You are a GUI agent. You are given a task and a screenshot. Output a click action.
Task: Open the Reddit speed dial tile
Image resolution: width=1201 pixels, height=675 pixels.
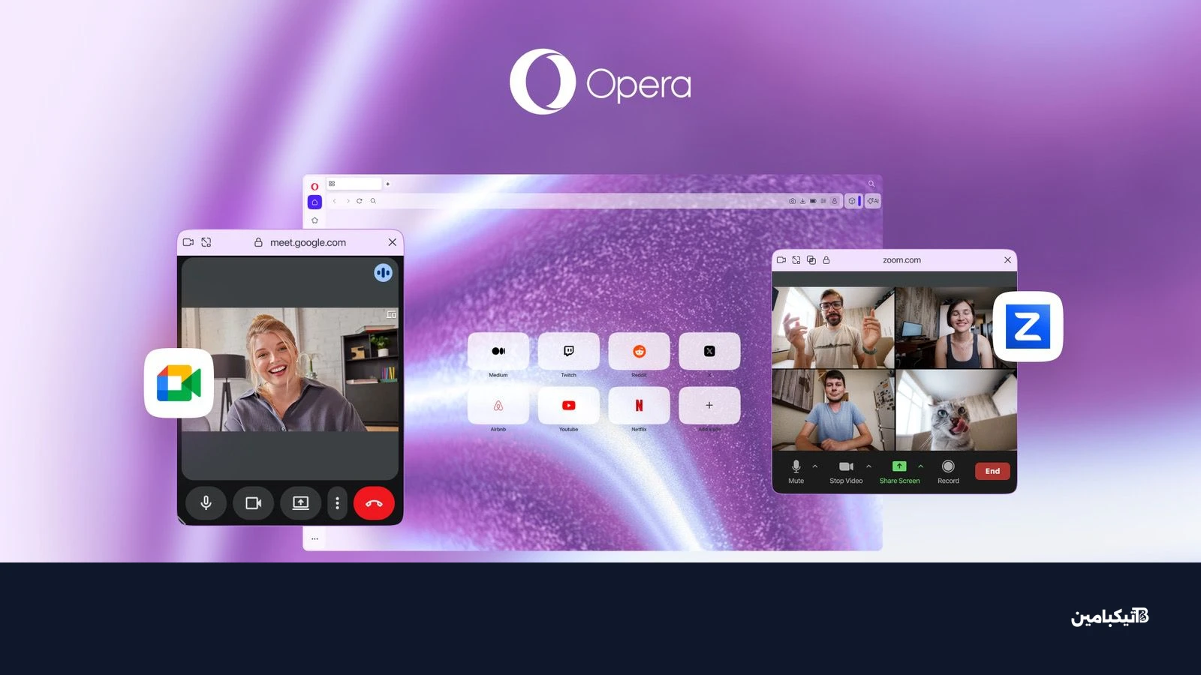tap(639, 351)
